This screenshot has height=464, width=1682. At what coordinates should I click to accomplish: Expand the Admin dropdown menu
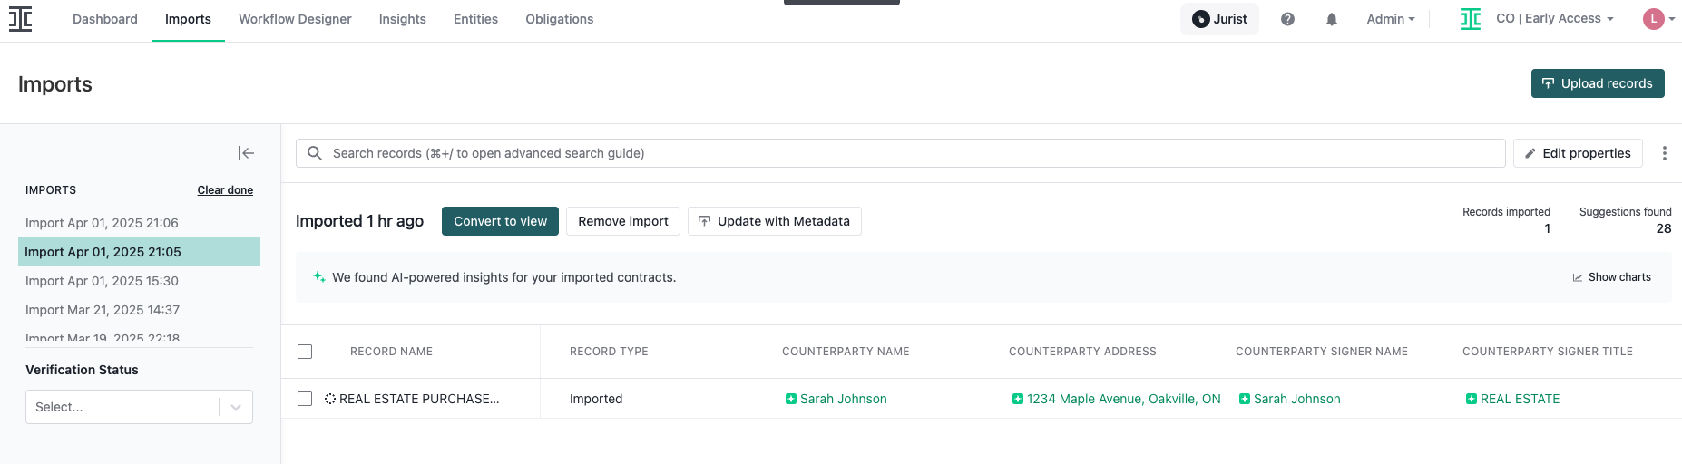coord(1390,19)
